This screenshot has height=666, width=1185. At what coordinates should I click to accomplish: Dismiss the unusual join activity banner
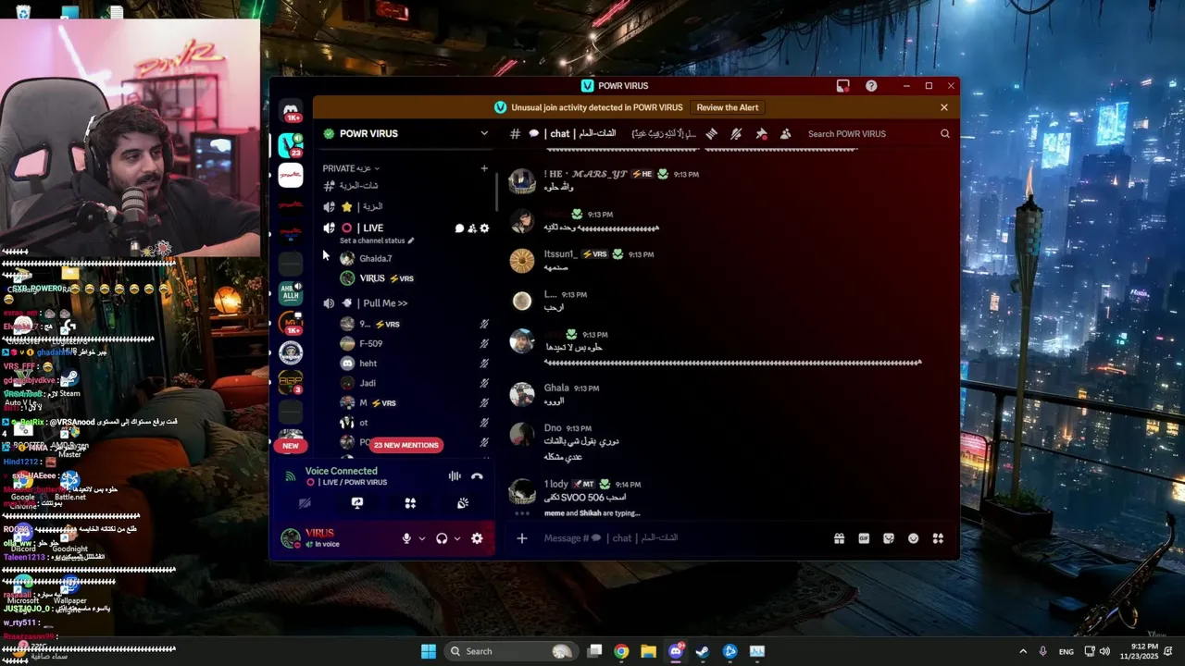(x=943, y=107)
